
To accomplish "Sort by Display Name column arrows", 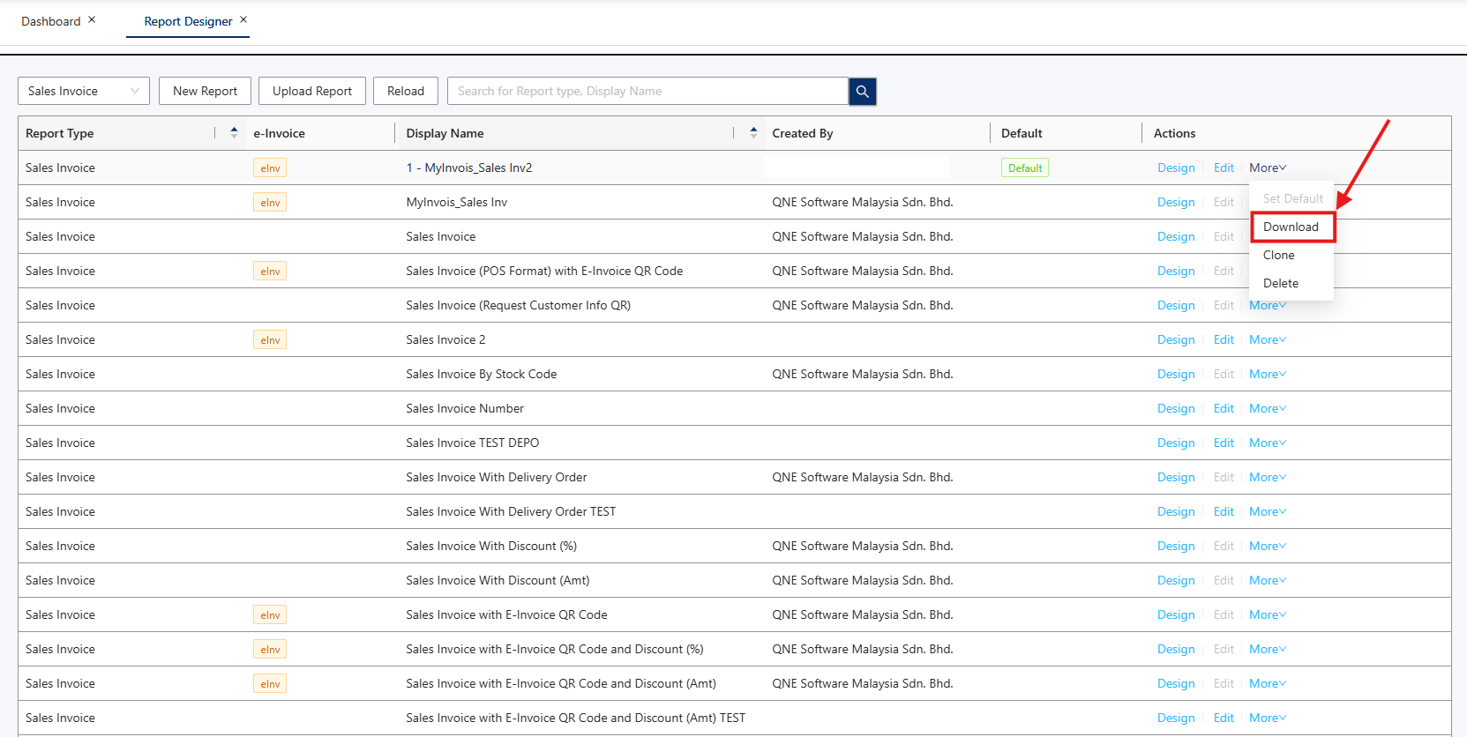I will click(753, 133).
